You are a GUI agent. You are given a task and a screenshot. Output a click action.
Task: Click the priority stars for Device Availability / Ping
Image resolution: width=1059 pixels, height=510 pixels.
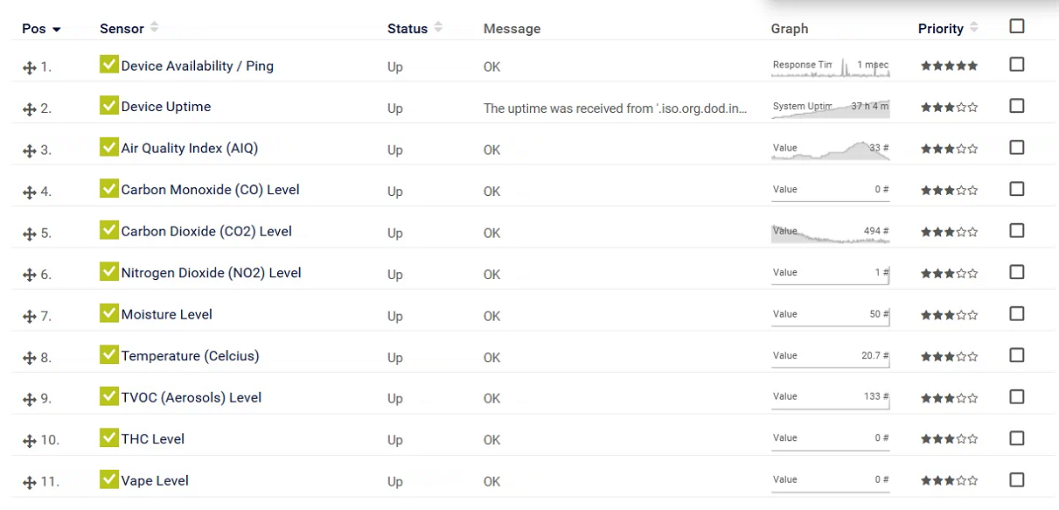(949, 66)
